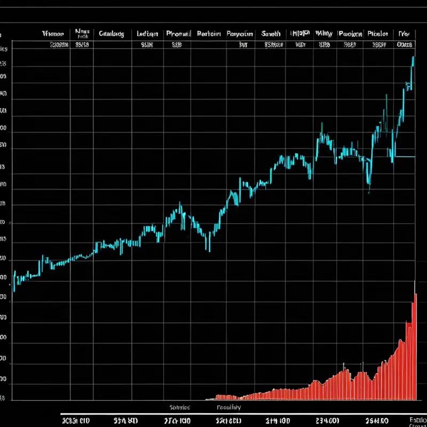Click the flat cyan line at chart's right edge
427x427 pixels.
pyautogui.click(x=405, y=156)
